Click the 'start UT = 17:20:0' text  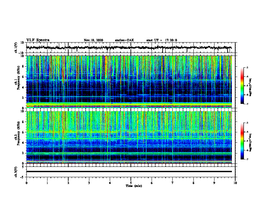(162, 40)
